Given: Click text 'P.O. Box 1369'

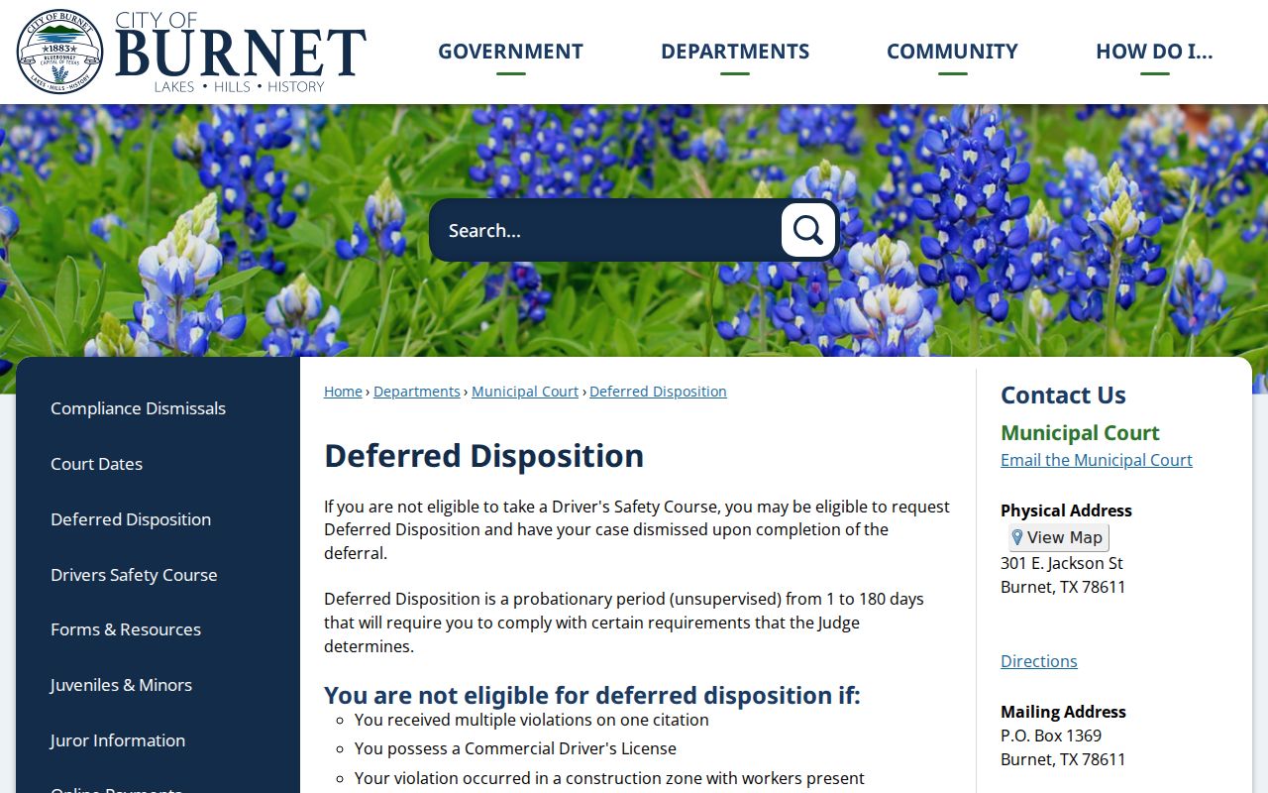Looking at the screenshot, I should tap(1051, 736).
